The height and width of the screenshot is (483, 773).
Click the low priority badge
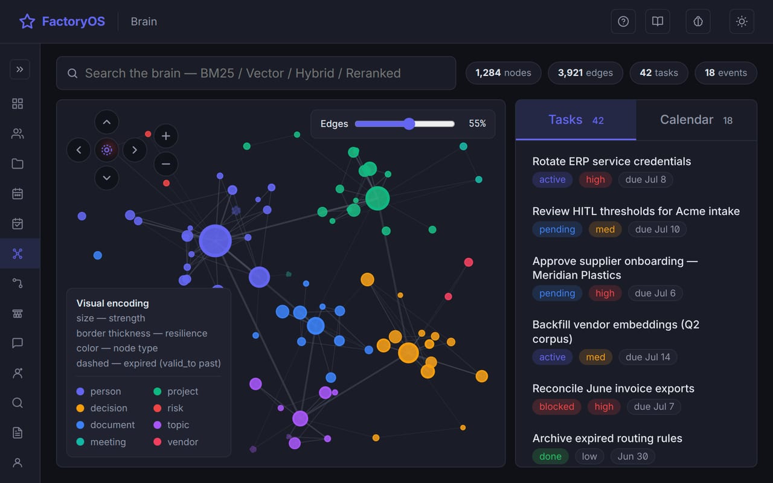coord(589,456)
